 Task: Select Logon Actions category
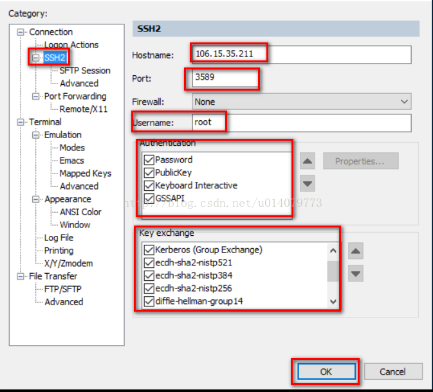[x=71, y=45]
